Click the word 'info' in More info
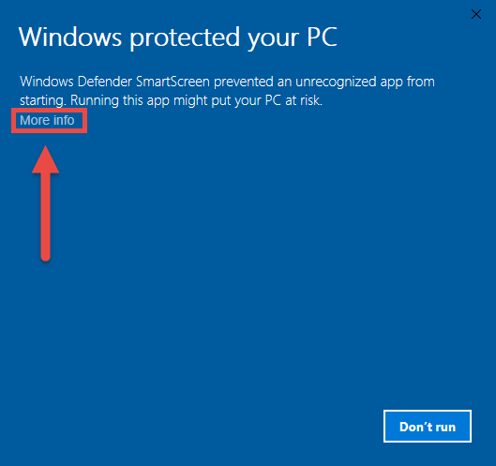Viewport: 496px width, 466px height. tap(64, 120)
